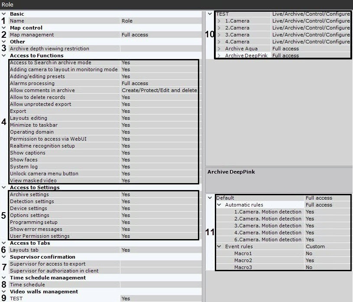
Task: Collapse the TEST server tree node
Action: 210,14
